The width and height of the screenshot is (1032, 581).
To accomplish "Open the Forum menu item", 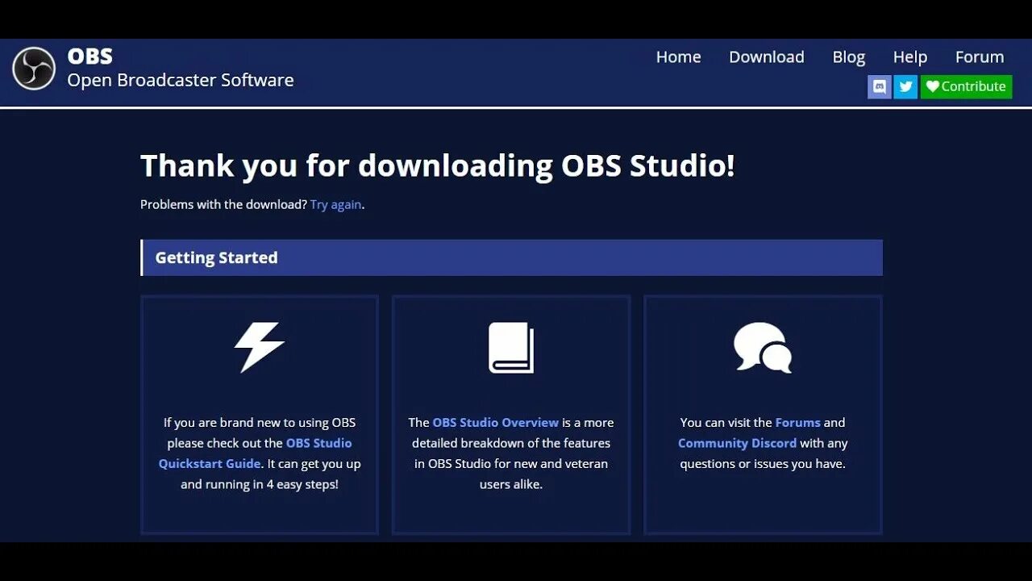I will click(x=980, y=56).
